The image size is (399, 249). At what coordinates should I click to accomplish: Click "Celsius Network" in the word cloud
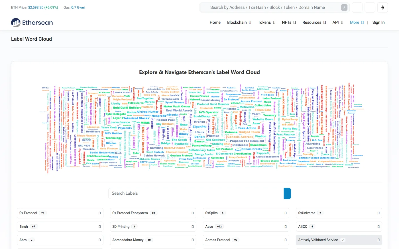[154, 156]
